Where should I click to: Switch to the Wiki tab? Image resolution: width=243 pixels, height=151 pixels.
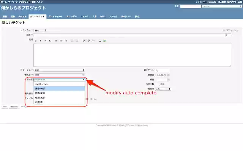[x=103, y=17]
